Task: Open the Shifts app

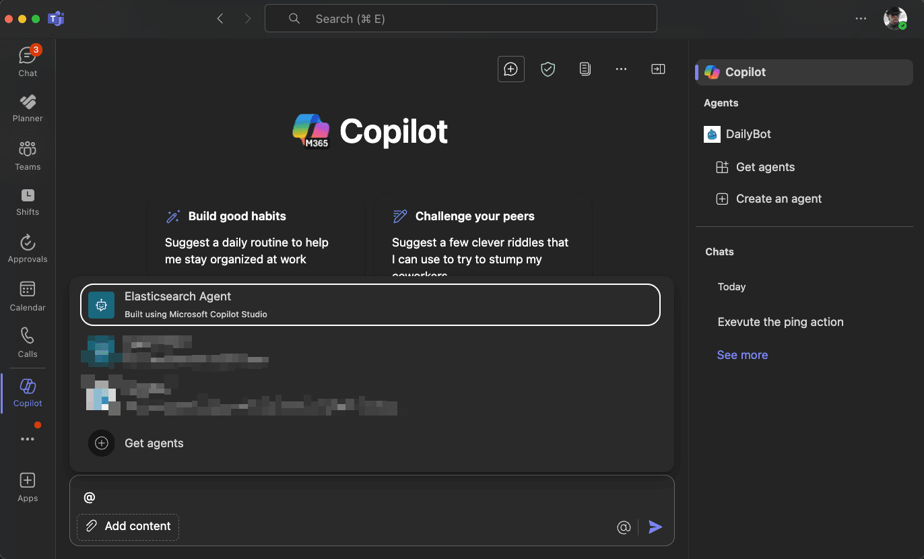Action: [x=28, y=201]
